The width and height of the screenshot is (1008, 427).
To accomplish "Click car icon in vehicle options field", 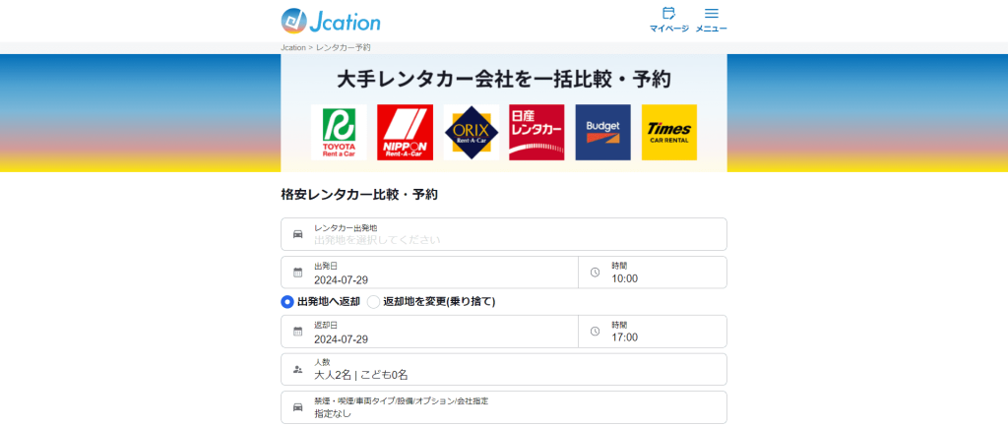I will (297, 407).
